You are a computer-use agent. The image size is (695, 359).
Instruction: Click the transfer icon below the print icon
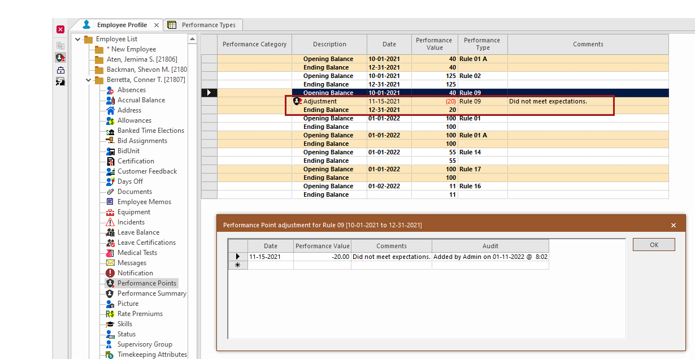click(59, 81)
